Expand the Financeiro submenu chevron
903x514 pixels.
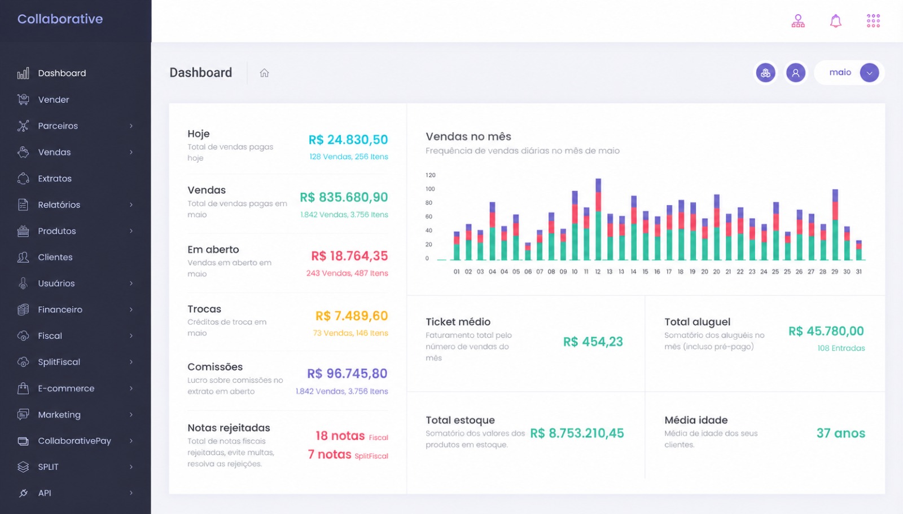coord(131,309)
